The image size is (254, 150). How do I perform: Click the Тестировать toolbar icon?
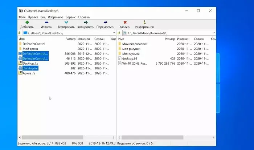(66, 22)
